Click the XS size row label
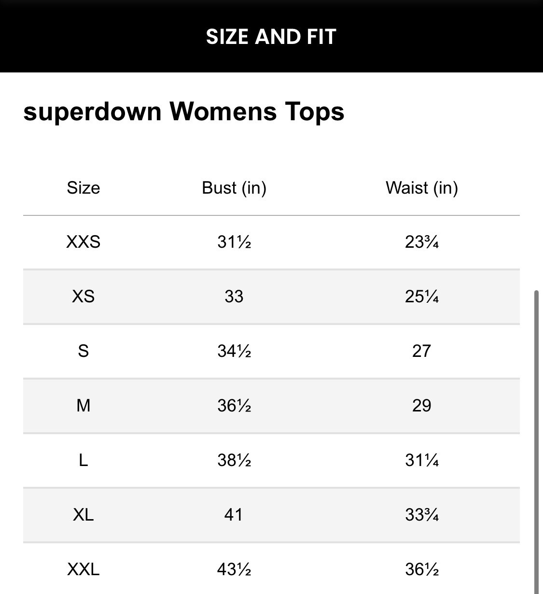543x594 pixels. pyautogui.click(x=84, y=296)
